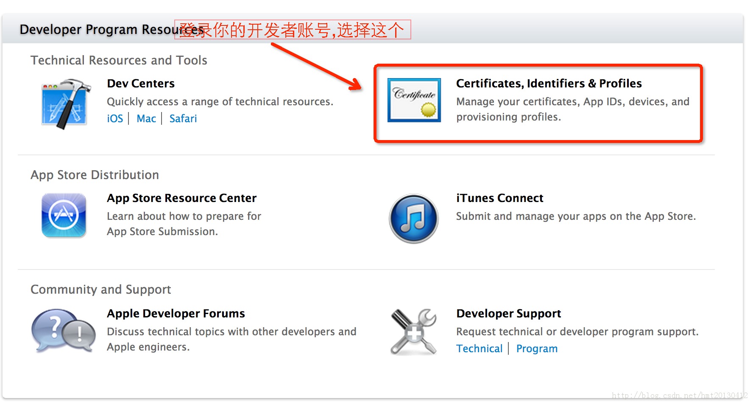This screenshot has width=753, height=404.
Task: Open the App Store blue icon
Action: (64, 215)
